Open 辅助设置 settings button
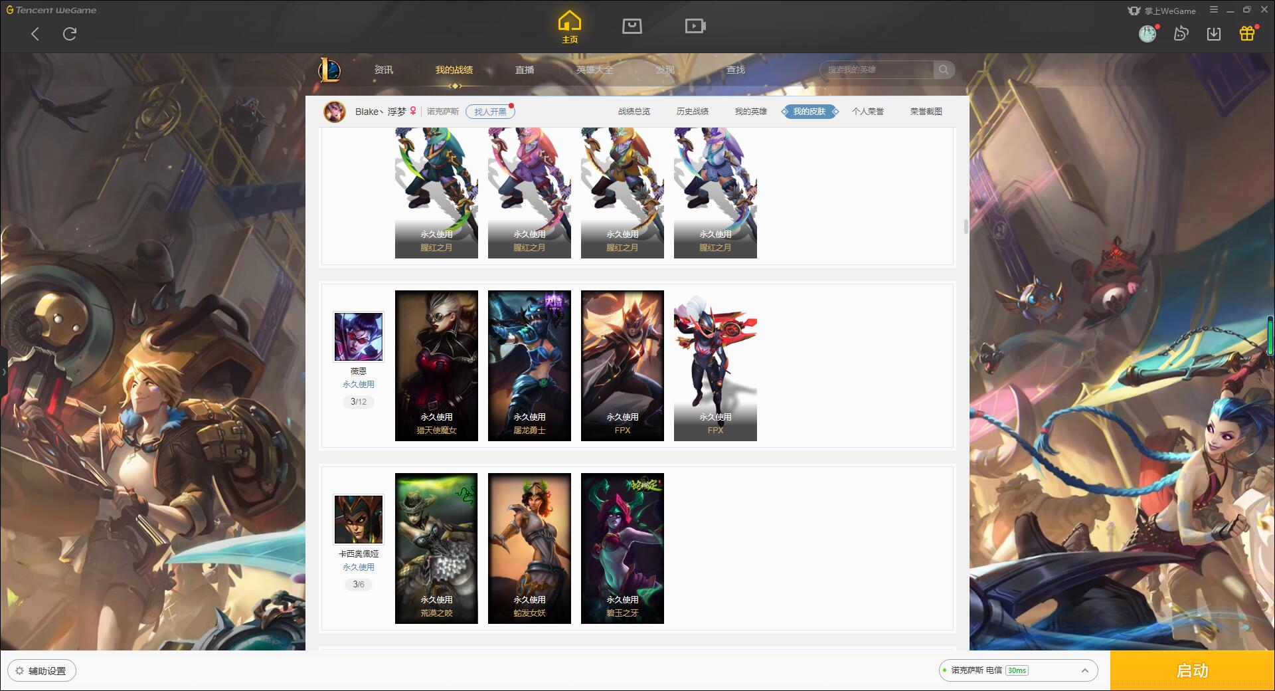 tap(42, 670)
